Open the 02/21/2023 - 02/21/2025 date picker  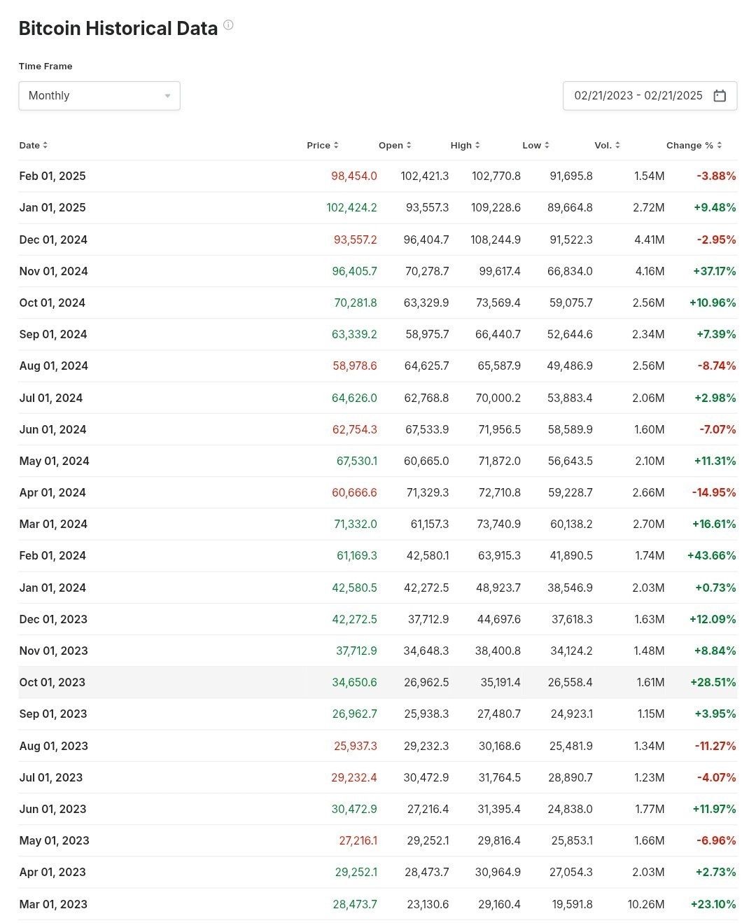650,96
